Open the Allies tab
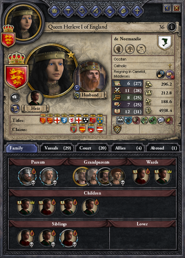 128,148
